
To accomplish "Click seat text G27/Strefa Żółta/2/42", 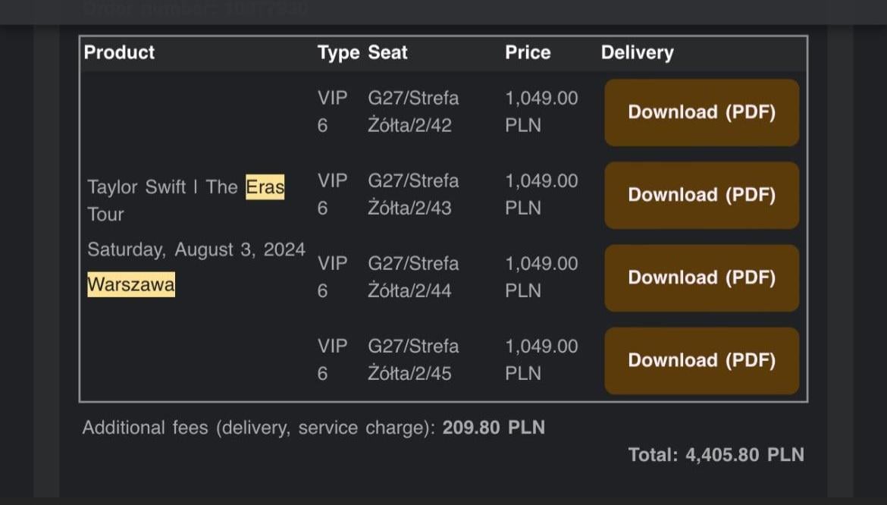I will pyautogui.click(x=413, y=111).
